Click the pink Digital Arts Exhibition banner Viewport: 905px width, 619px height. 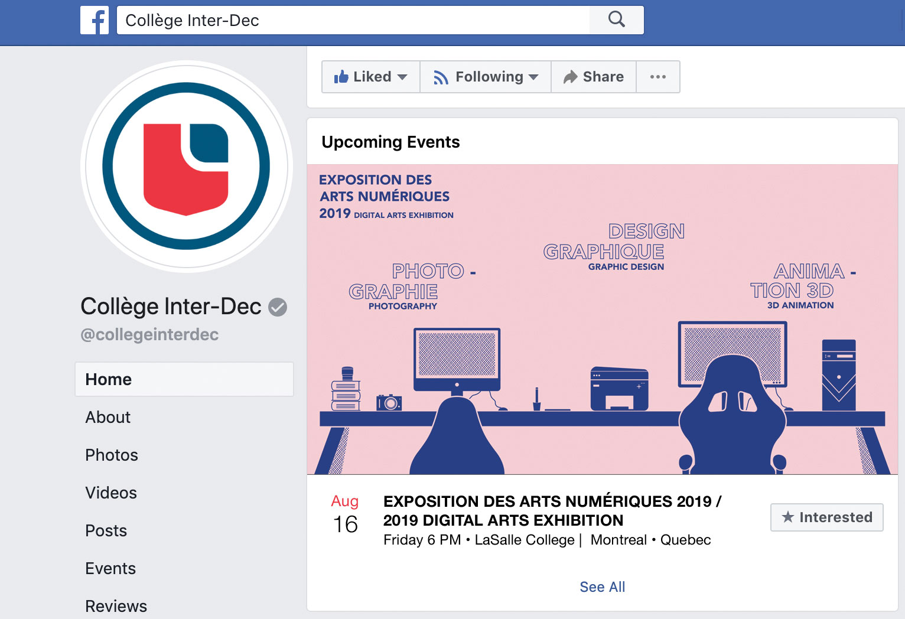(x=602, y=319)
